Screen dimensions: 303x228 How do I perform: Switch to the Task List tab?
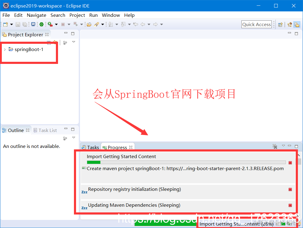tap(45, 130)
